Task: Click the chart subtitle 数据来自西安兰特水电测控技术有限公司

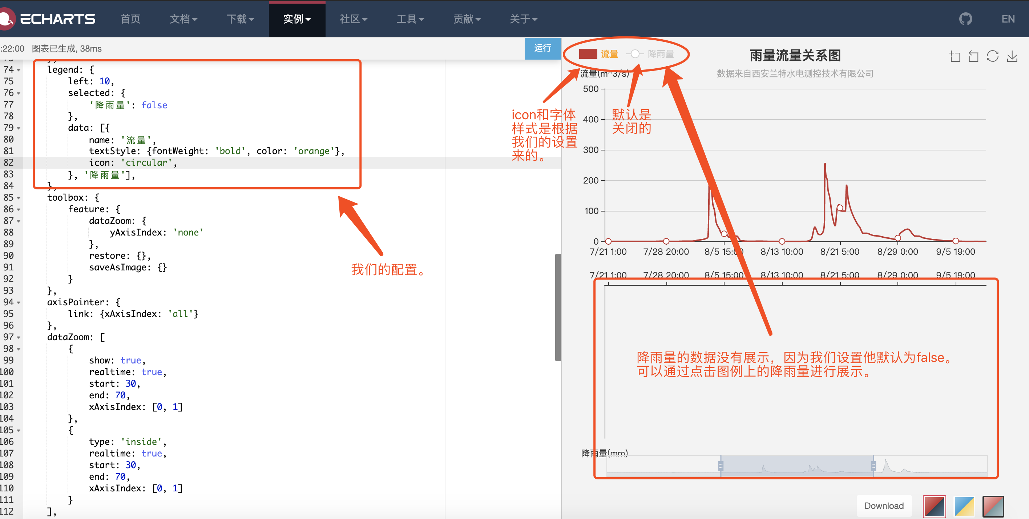Action: tap(795, 73)
